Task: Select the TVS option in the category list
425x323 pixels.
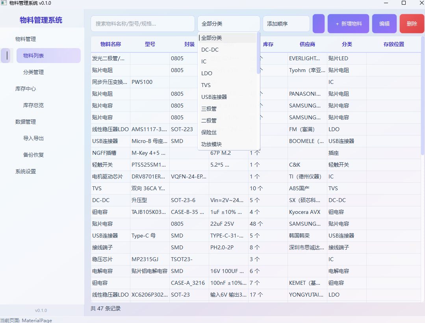Action: click(x=206, y=85)
